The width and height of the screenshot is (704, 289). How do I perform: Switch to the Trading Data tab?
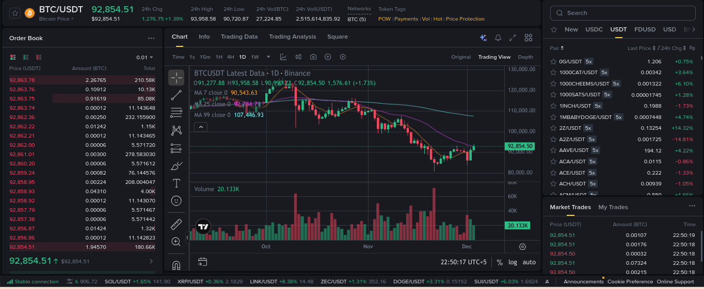pos(239,37)
